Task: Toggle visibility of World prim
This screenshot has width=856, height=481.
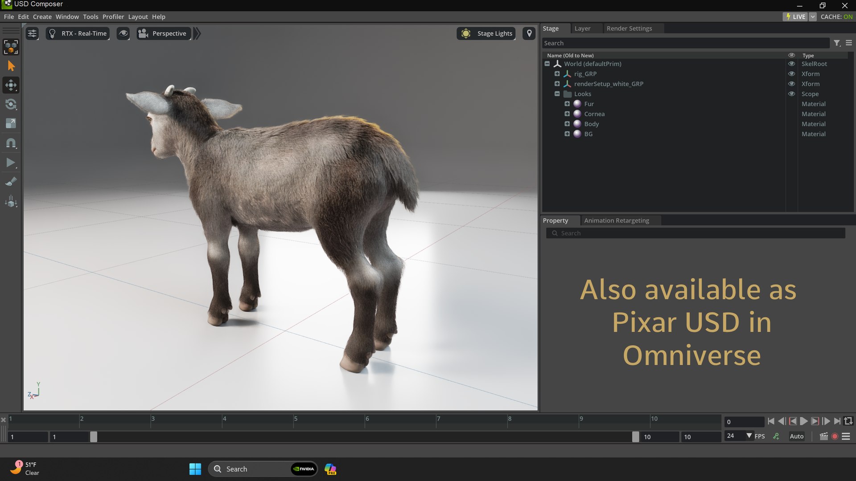Action: (x=792, y=64)
